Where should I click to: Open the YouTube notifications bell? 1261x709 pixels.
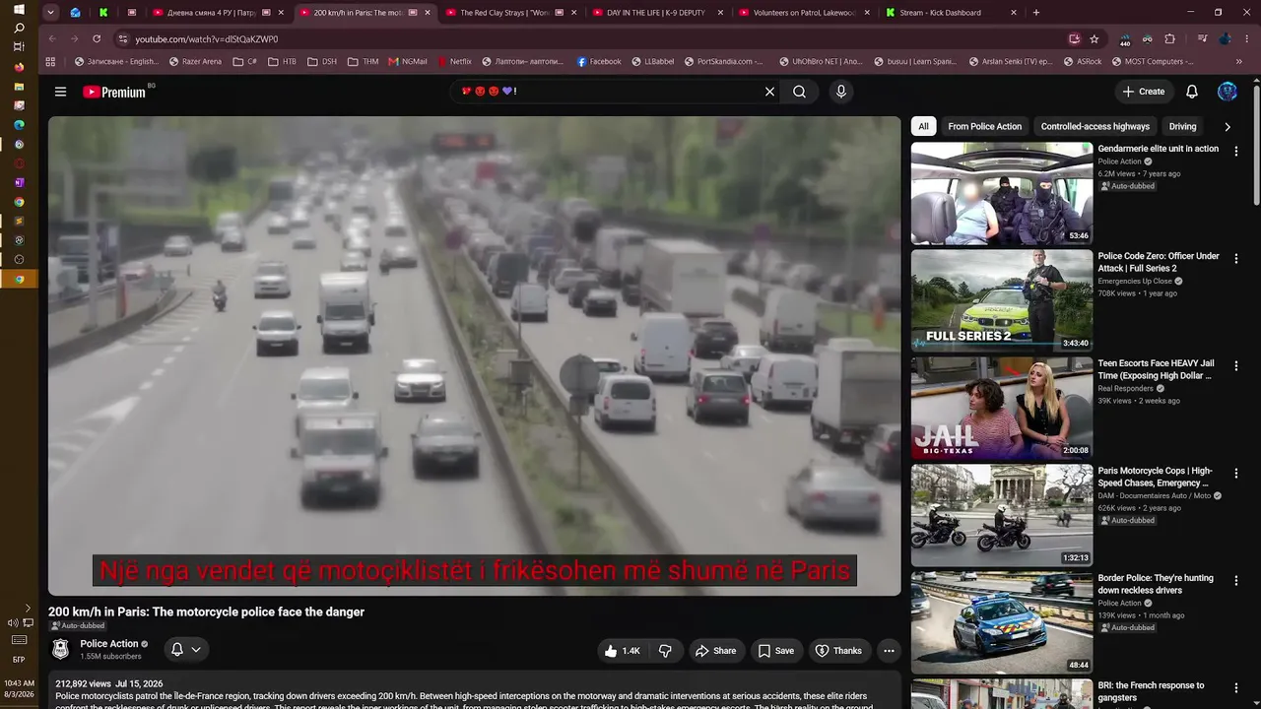(1192, 92)
